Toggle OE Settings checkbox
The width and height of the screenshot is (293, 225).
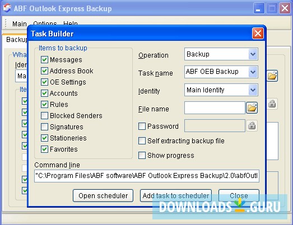click(x=44, y=82)
